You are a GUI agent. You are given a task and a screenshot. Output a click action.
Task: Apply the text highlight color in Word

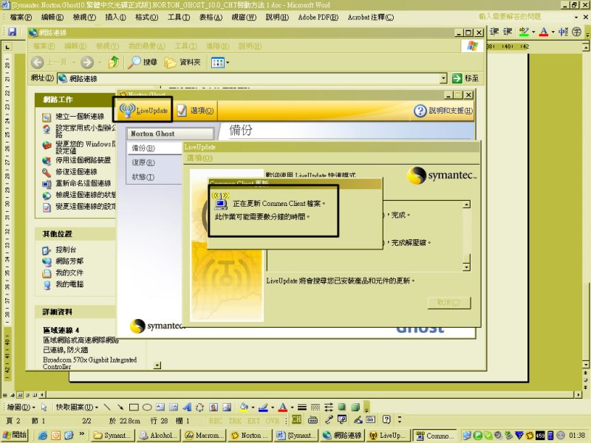pos(524,32)
